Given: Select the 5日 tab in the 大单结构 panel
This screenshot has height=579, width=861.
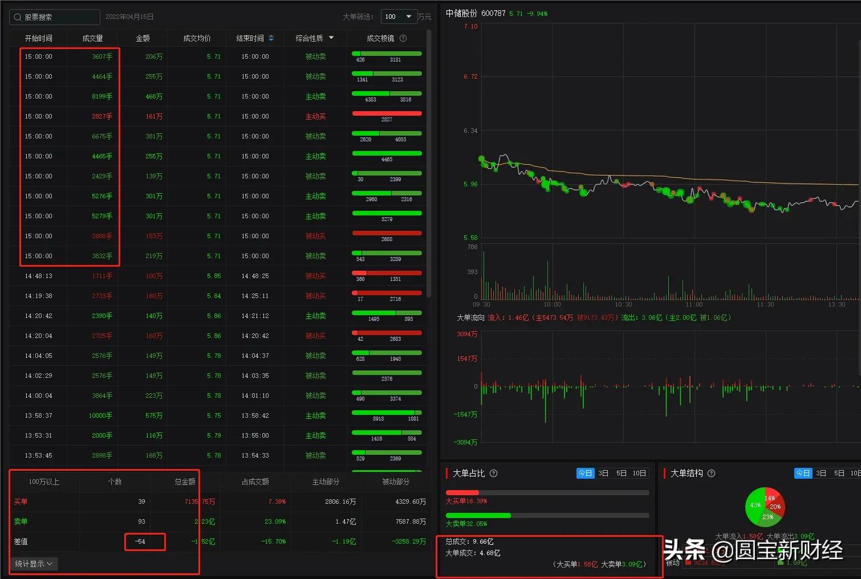Looking at the screenshot, I should click(839, 473).
